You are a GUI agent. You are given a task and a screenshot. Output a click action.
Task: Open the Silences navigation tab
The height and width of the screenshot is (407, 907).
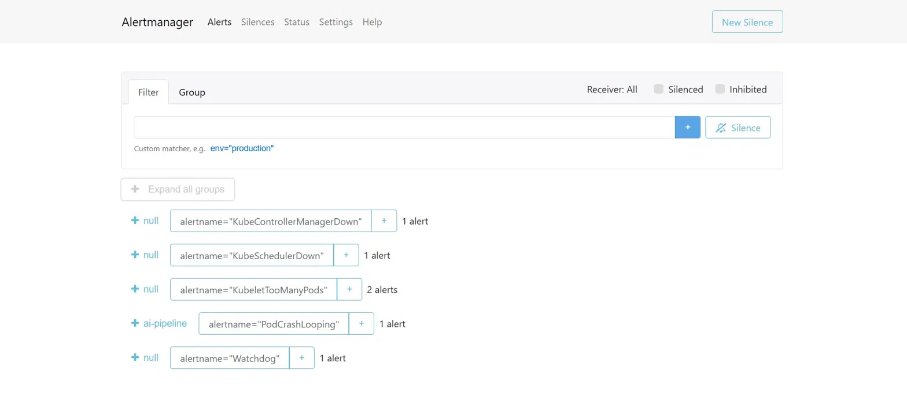pyautogui.click(x=257, y=22)
